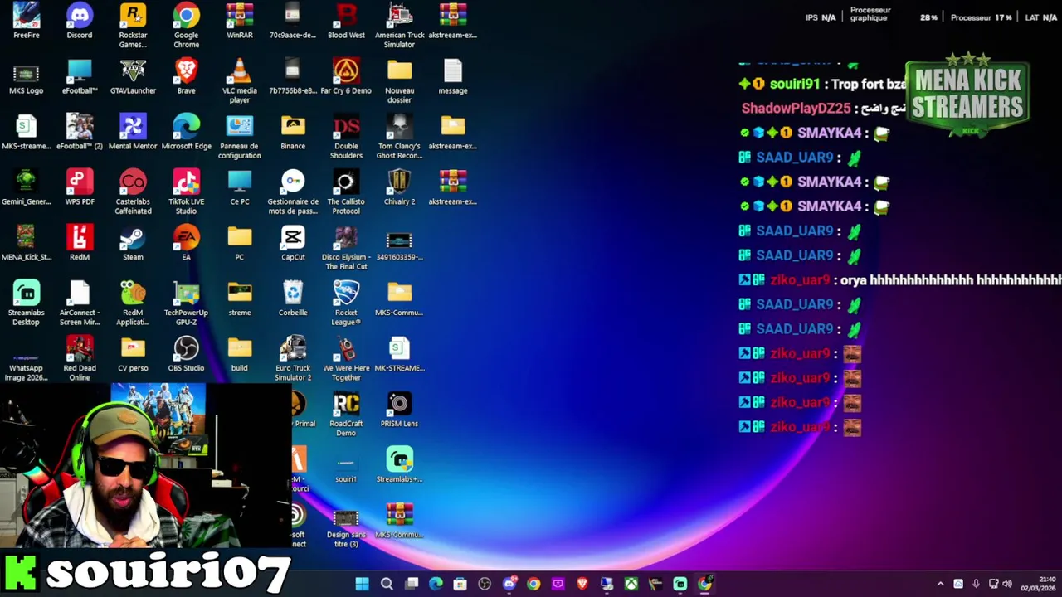
Task: Launch RedM desktop shortcut
Action: click(80, 243)
